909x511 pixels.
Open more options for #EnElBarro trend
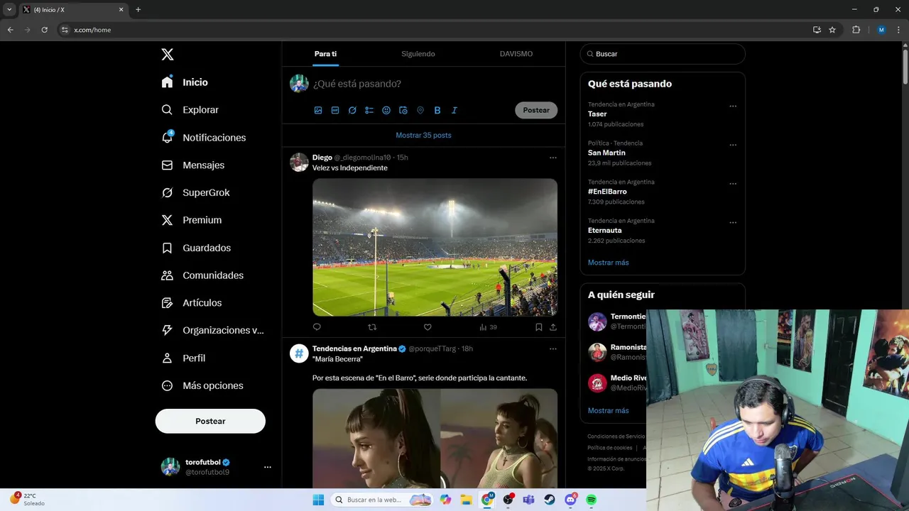coord(733,184)
